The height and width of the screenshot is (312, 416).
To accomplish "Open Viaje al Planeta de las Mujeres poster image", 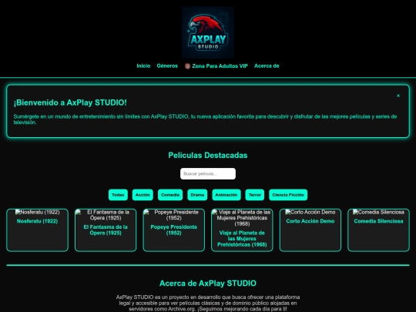I will pos(242,218).
